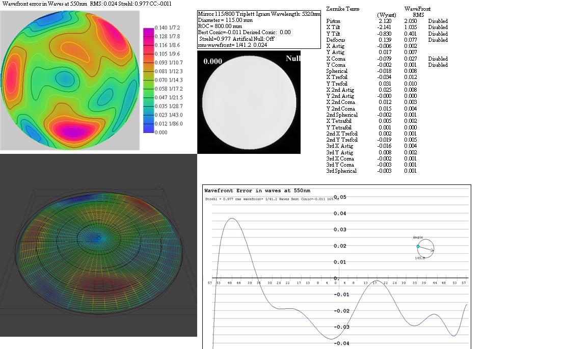Click the blue center of the 3D wireframe surface
The width and height of the screenshot is (565, 349).
point(99,237)
